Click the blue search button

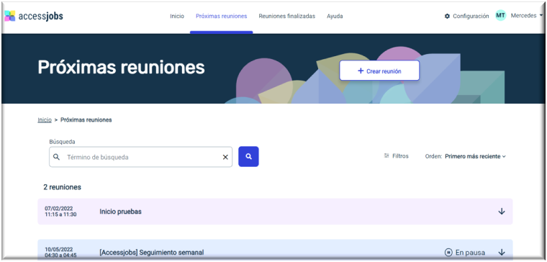point(248,157)
